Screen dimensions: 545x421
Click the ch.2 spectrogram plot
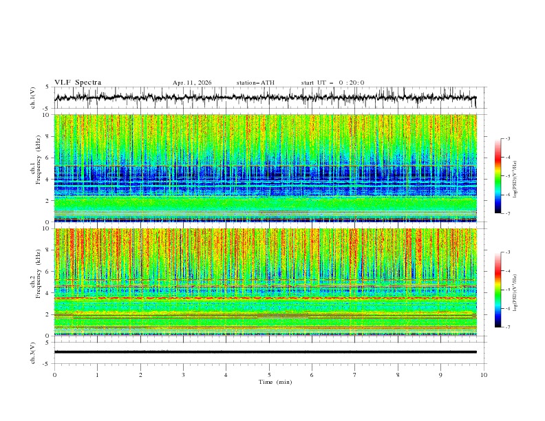coord(265,282)
